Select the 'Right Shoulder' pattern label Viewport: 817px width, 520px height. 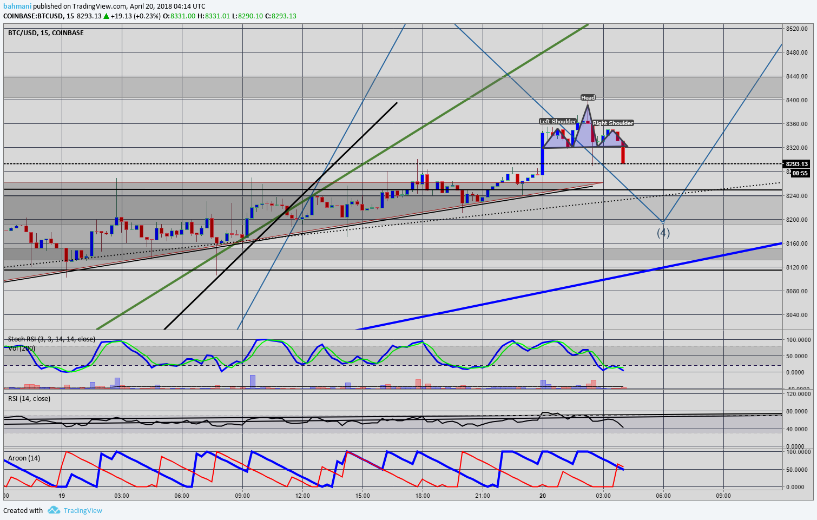tap(613, 123)
